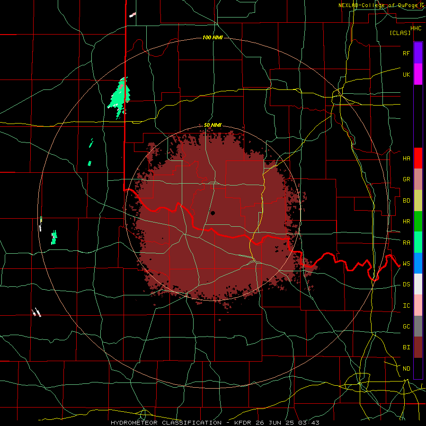This screenshot has height=426, width=426.
Task: Click the 'UK' legend label
Action: pos(406,74)
